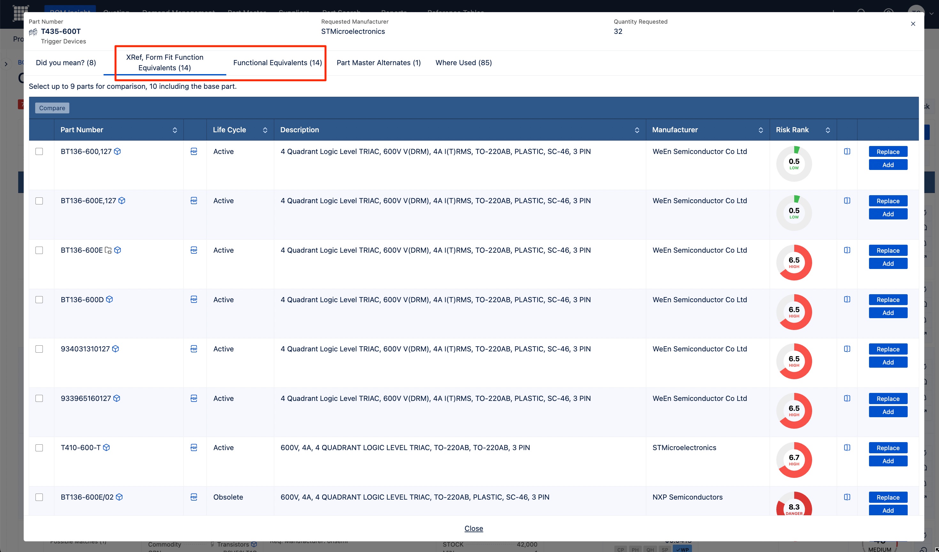Add BT136-600E,127 to the BOM

click(x=888, y=214)
